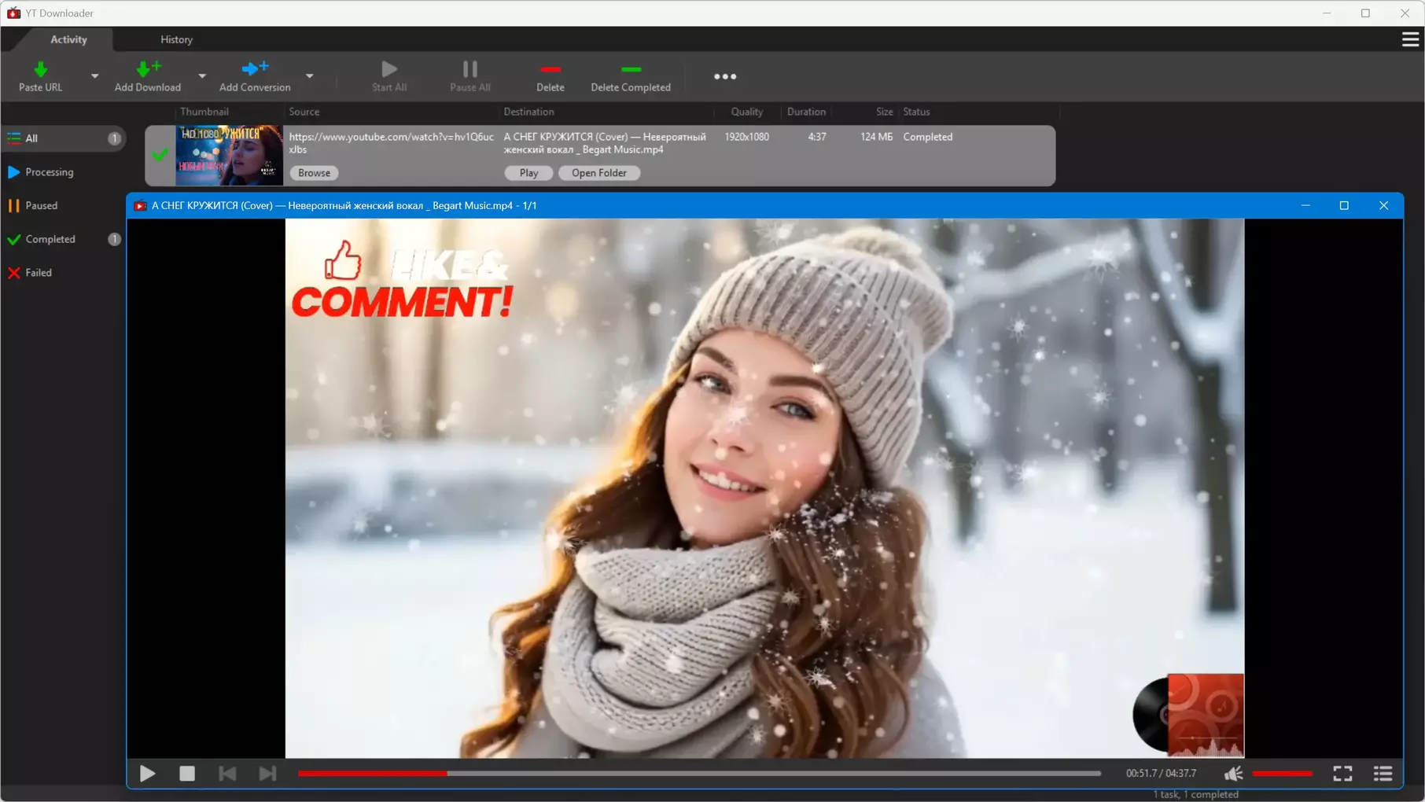The height and width of the screenshot is (802, 1425).
Task: Click the destination file name text
Action: pyautogui.click(x=605, y=143)
